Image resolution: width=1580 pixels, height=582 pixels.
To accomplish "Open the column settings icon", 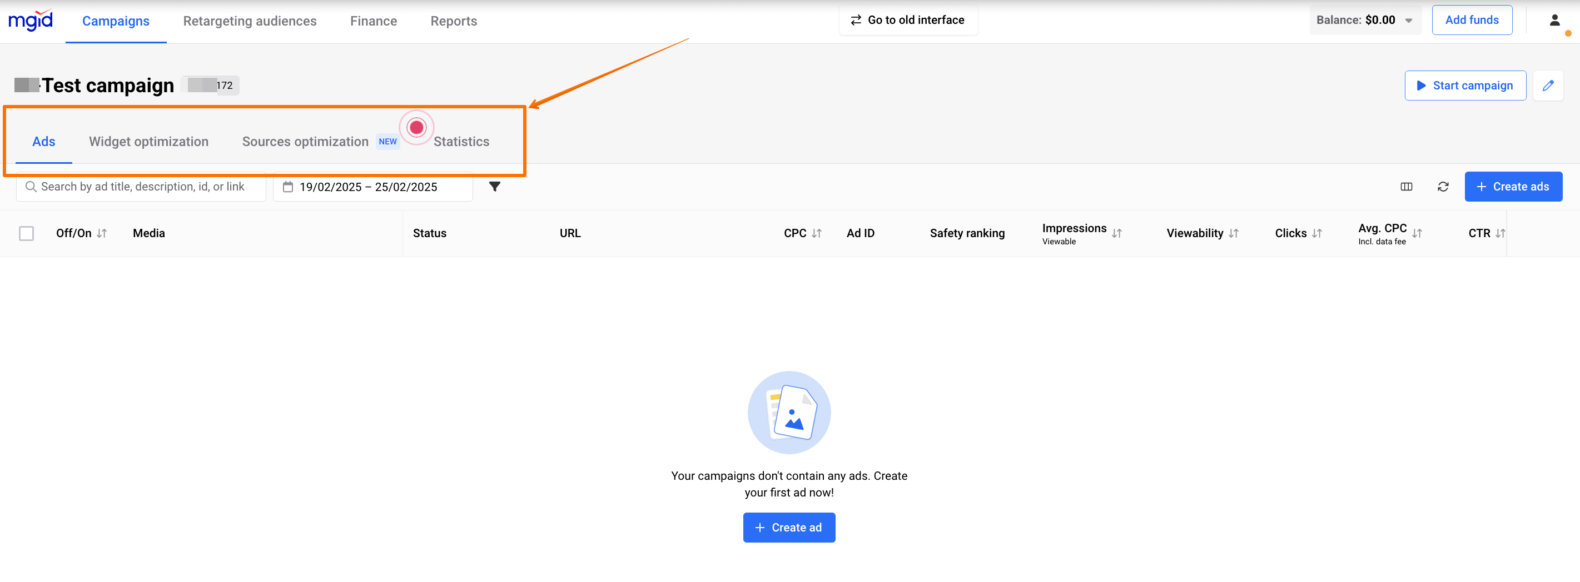I will coord(1406,187).
